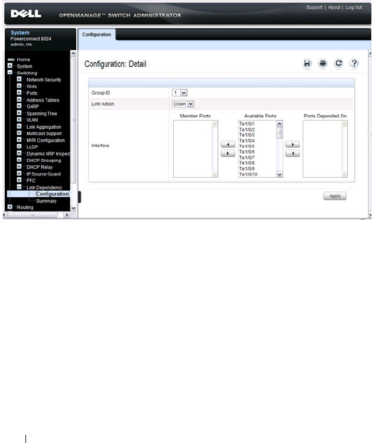Click Available Ports list scroll-up arrow
This screenshot has width=379, height=443.
point(280,124)
